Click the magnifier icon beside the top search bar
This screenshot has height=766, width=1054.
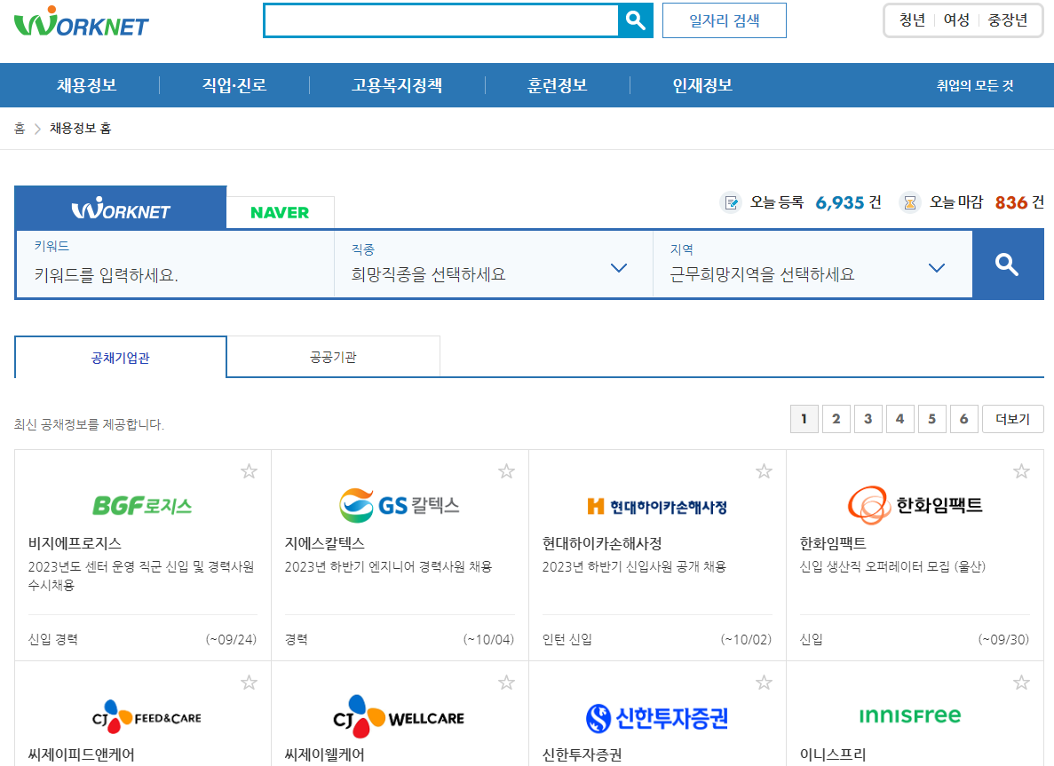(635, 20)
